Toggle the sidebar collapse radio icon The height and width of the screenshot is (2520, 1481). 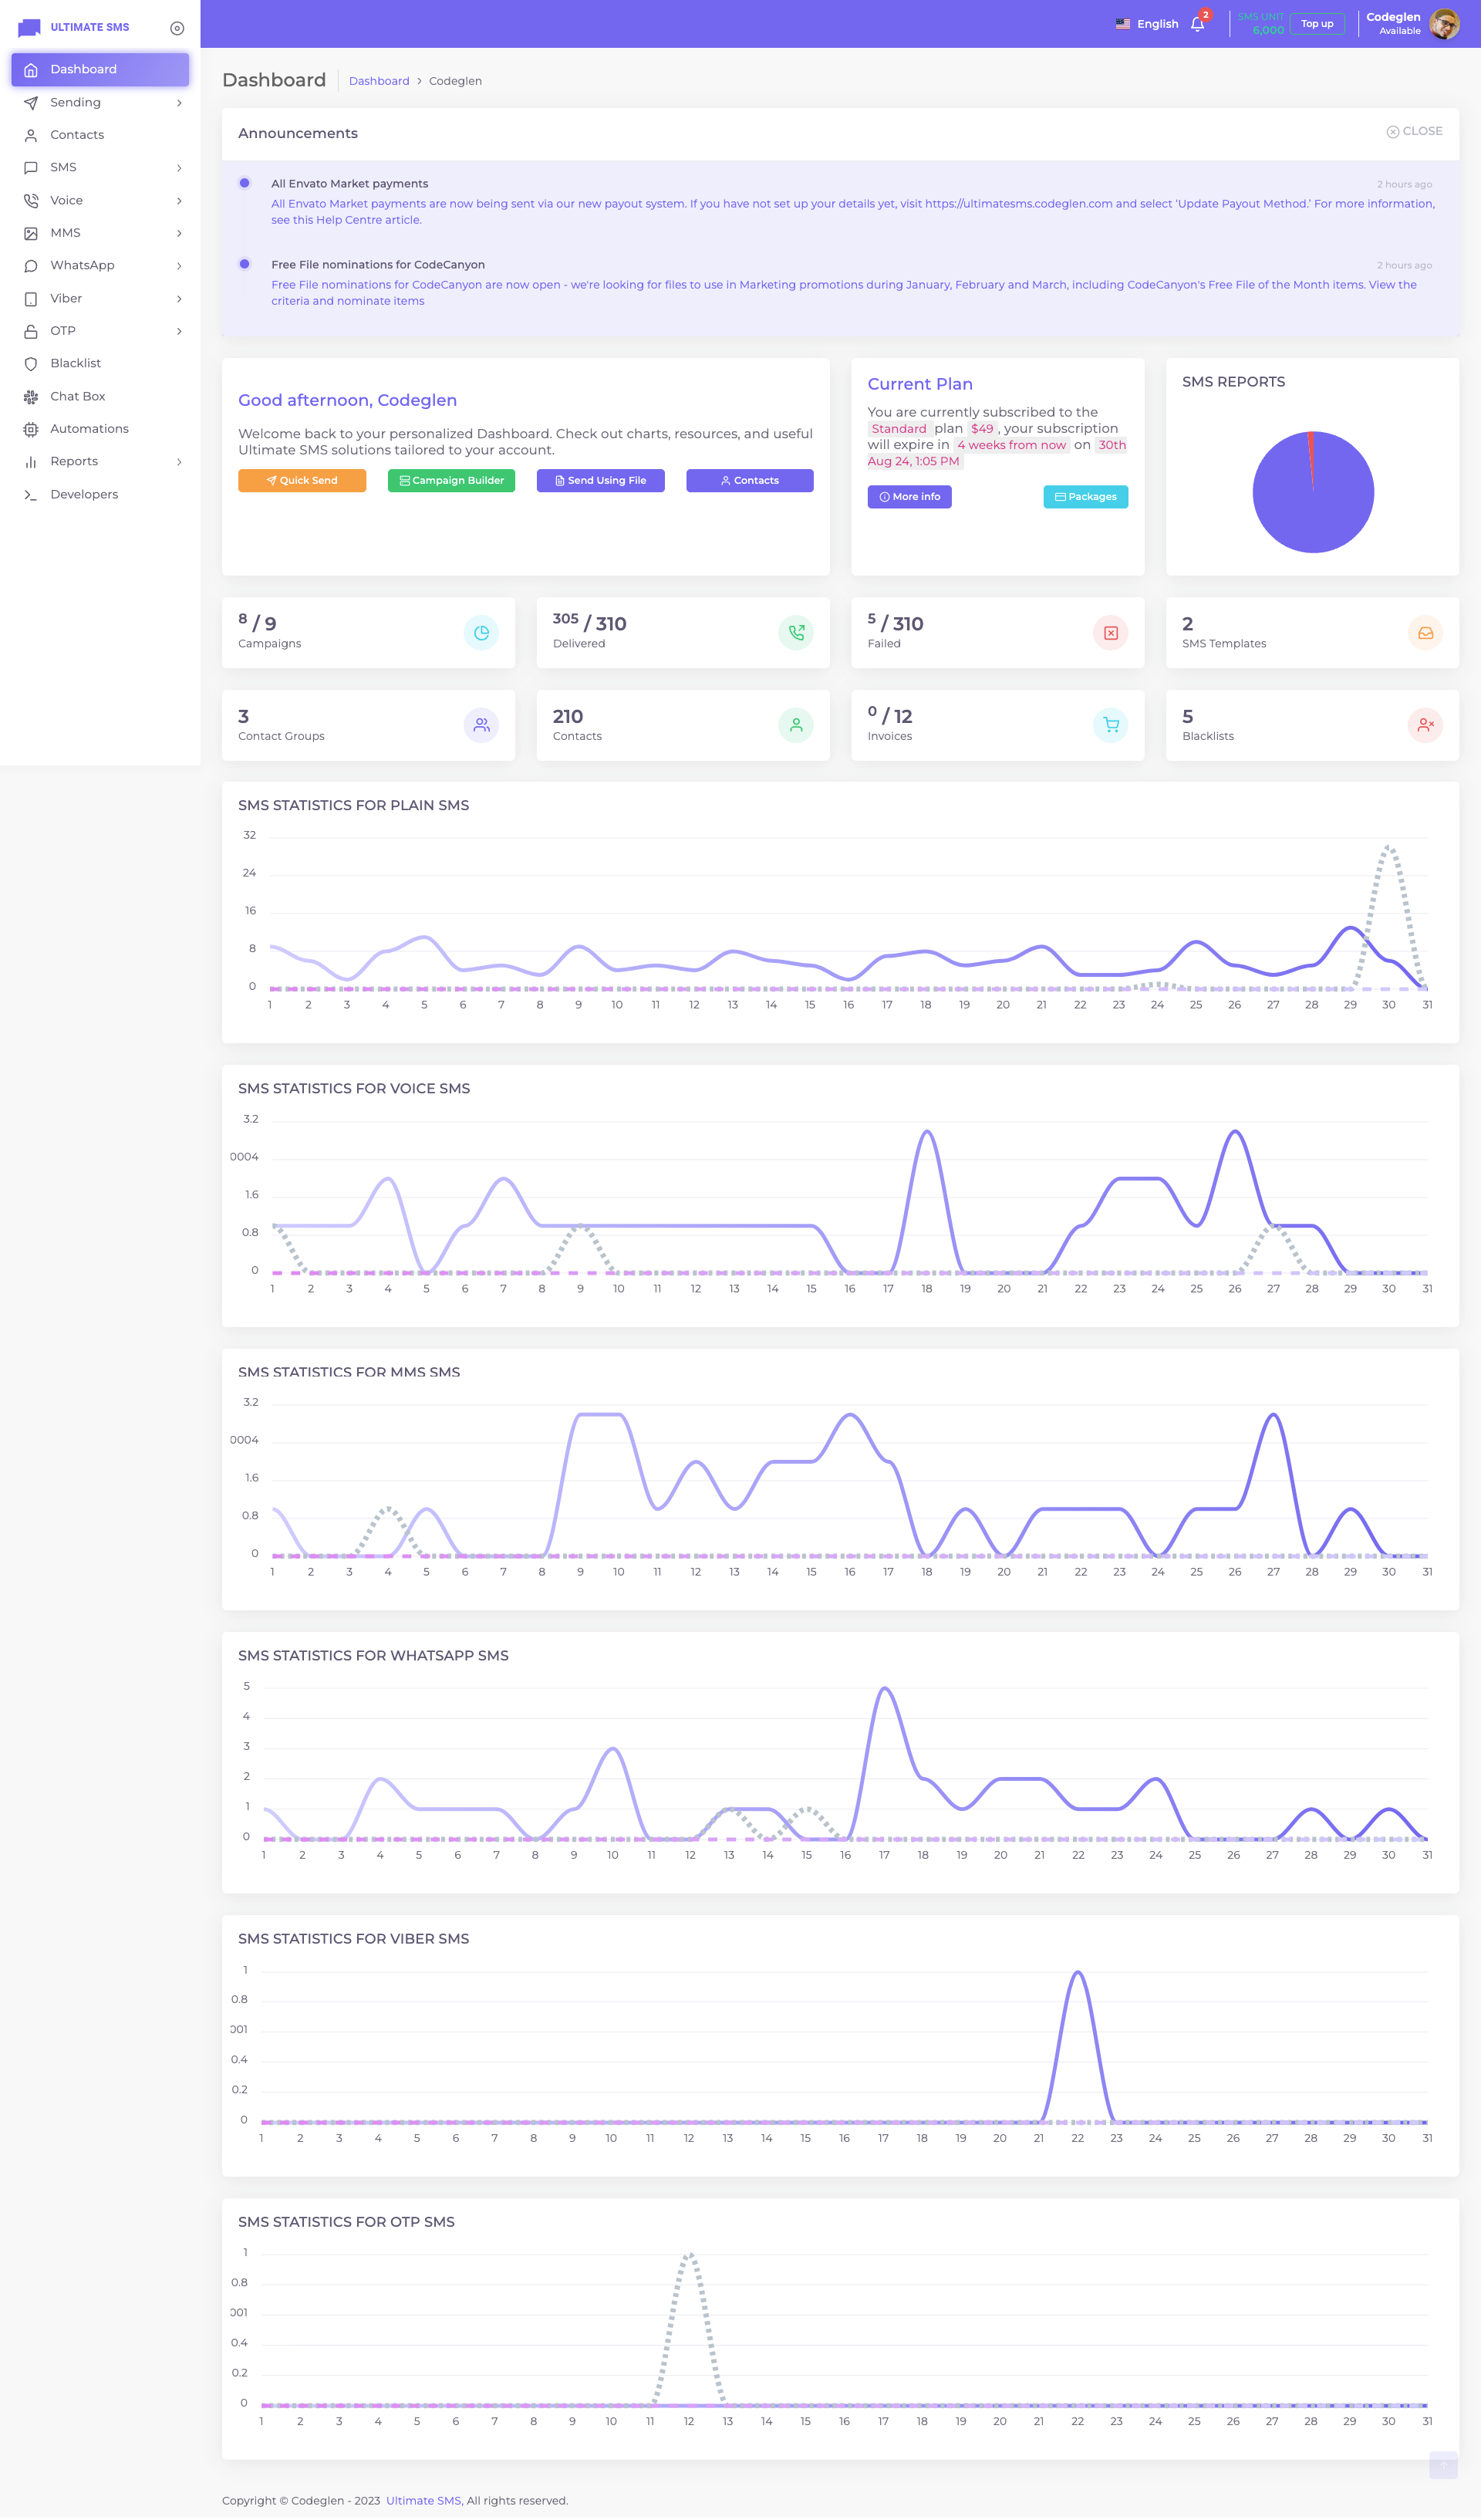[x=177, y=28]
